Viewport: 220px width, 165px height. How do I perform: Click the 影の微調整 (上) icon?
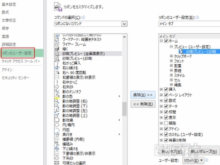(57, 115)
